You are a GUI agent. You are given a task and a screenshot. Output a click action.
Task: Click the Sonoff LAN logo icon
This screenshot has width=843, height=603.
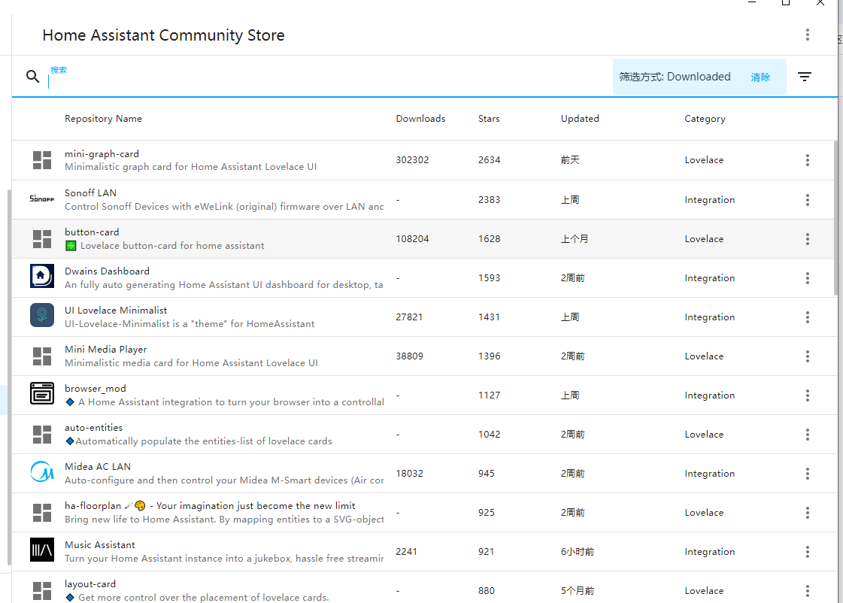(42, 199)
